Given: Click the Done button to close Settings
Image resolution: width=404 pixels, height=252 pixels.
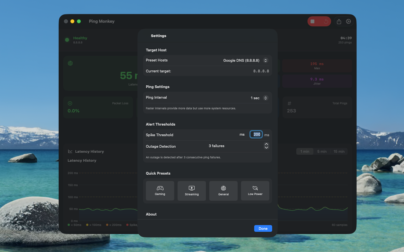Looking at the screenshot, I should pos(263,228).
